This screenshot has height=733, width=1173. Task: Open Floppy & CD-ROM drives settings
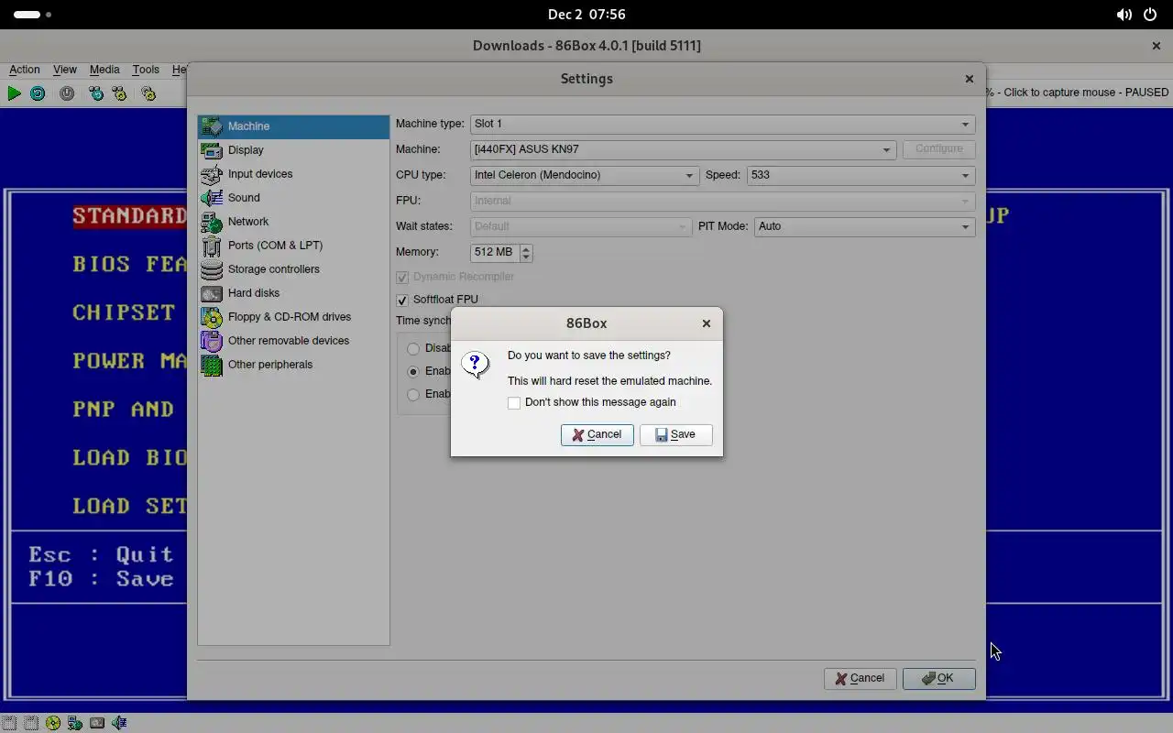[x=293, y=317]
